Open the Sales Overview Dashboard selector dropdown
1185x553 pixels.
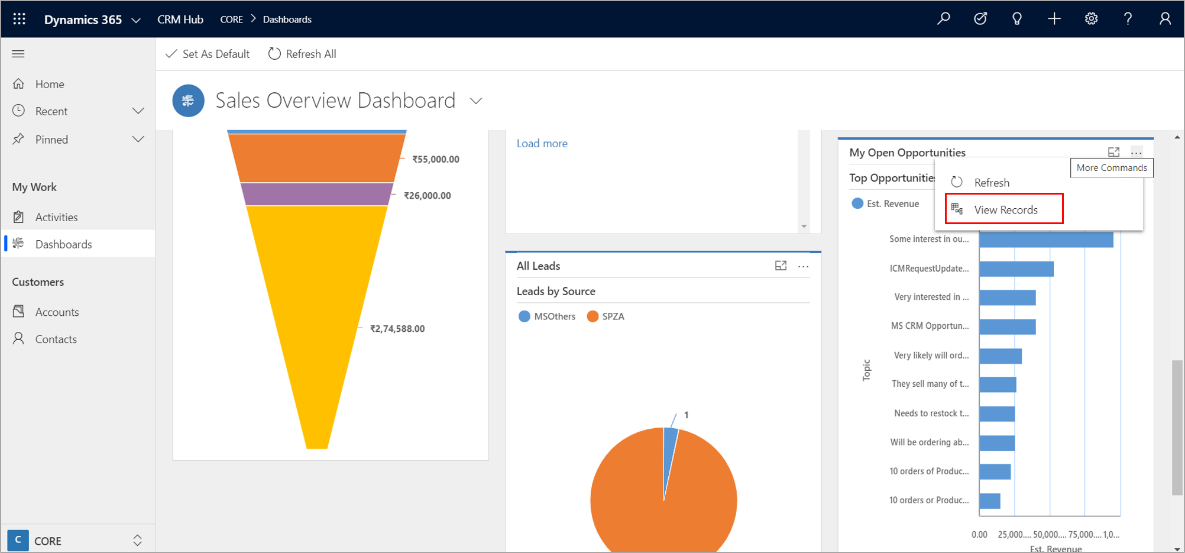[x=476, y=101]
